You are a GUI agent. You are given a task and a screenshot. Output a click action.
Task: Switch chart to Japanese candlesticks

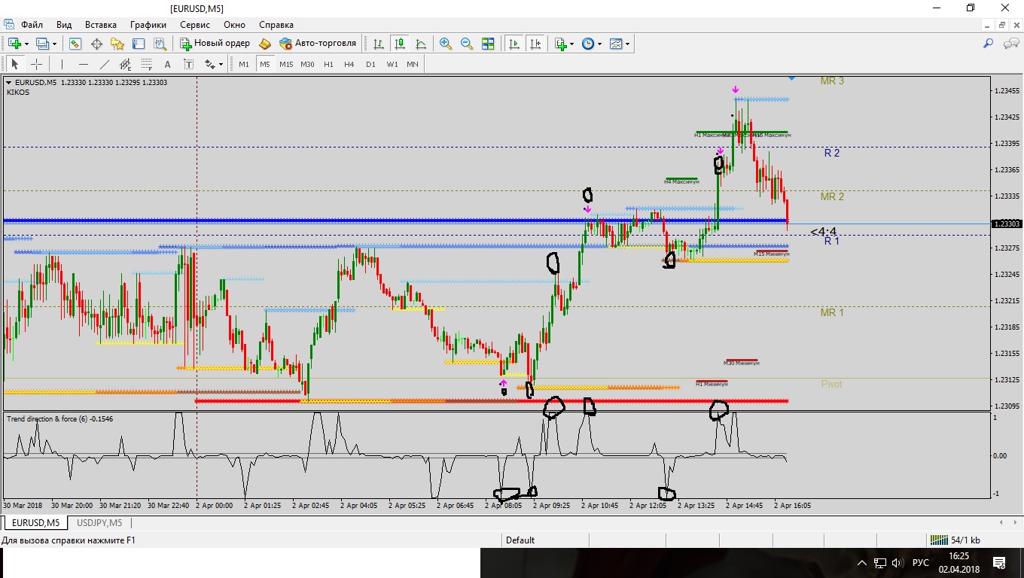pos(400,44)
